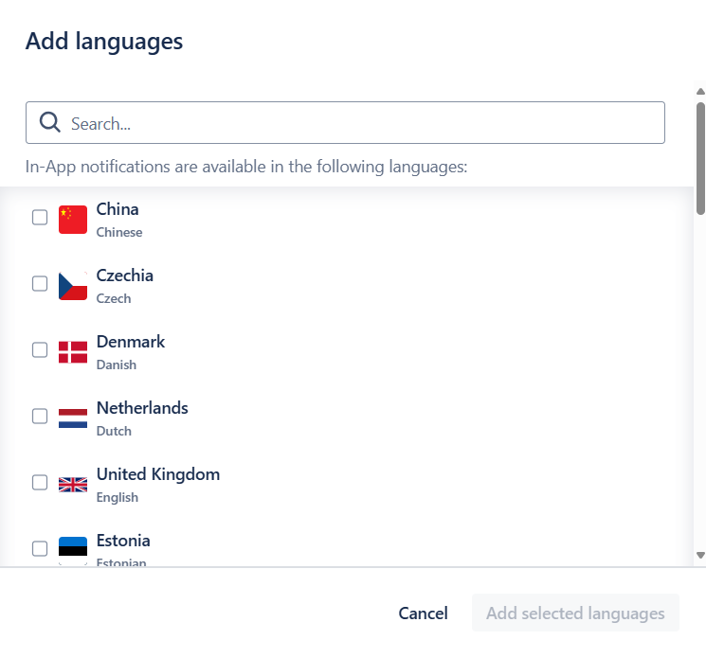
Task: Click the Netherlands flag icon
Action: pyautogui.click(x=73, y=418)
